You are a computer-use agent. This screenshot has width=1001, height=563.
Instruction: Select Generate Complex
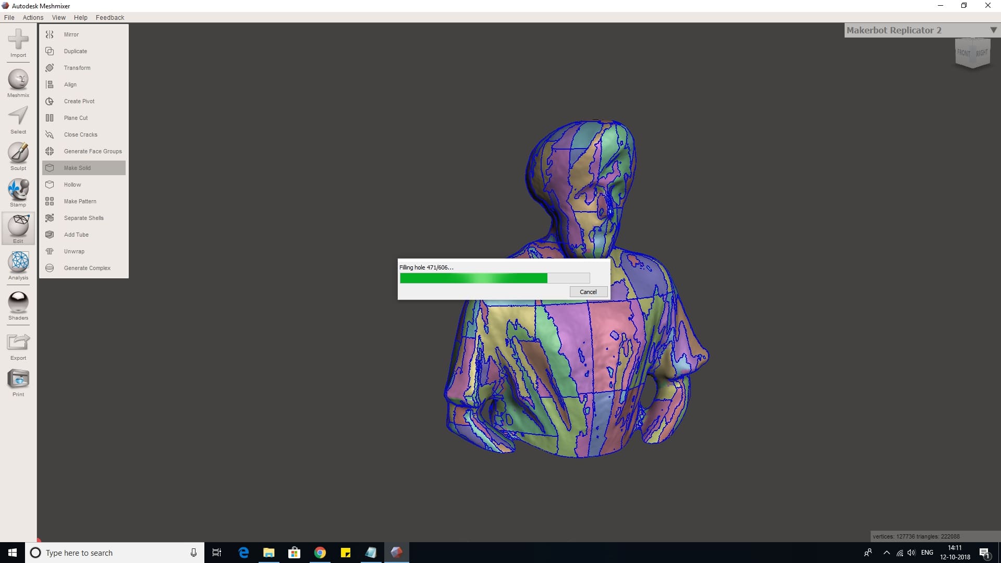[x=84, y=268]
